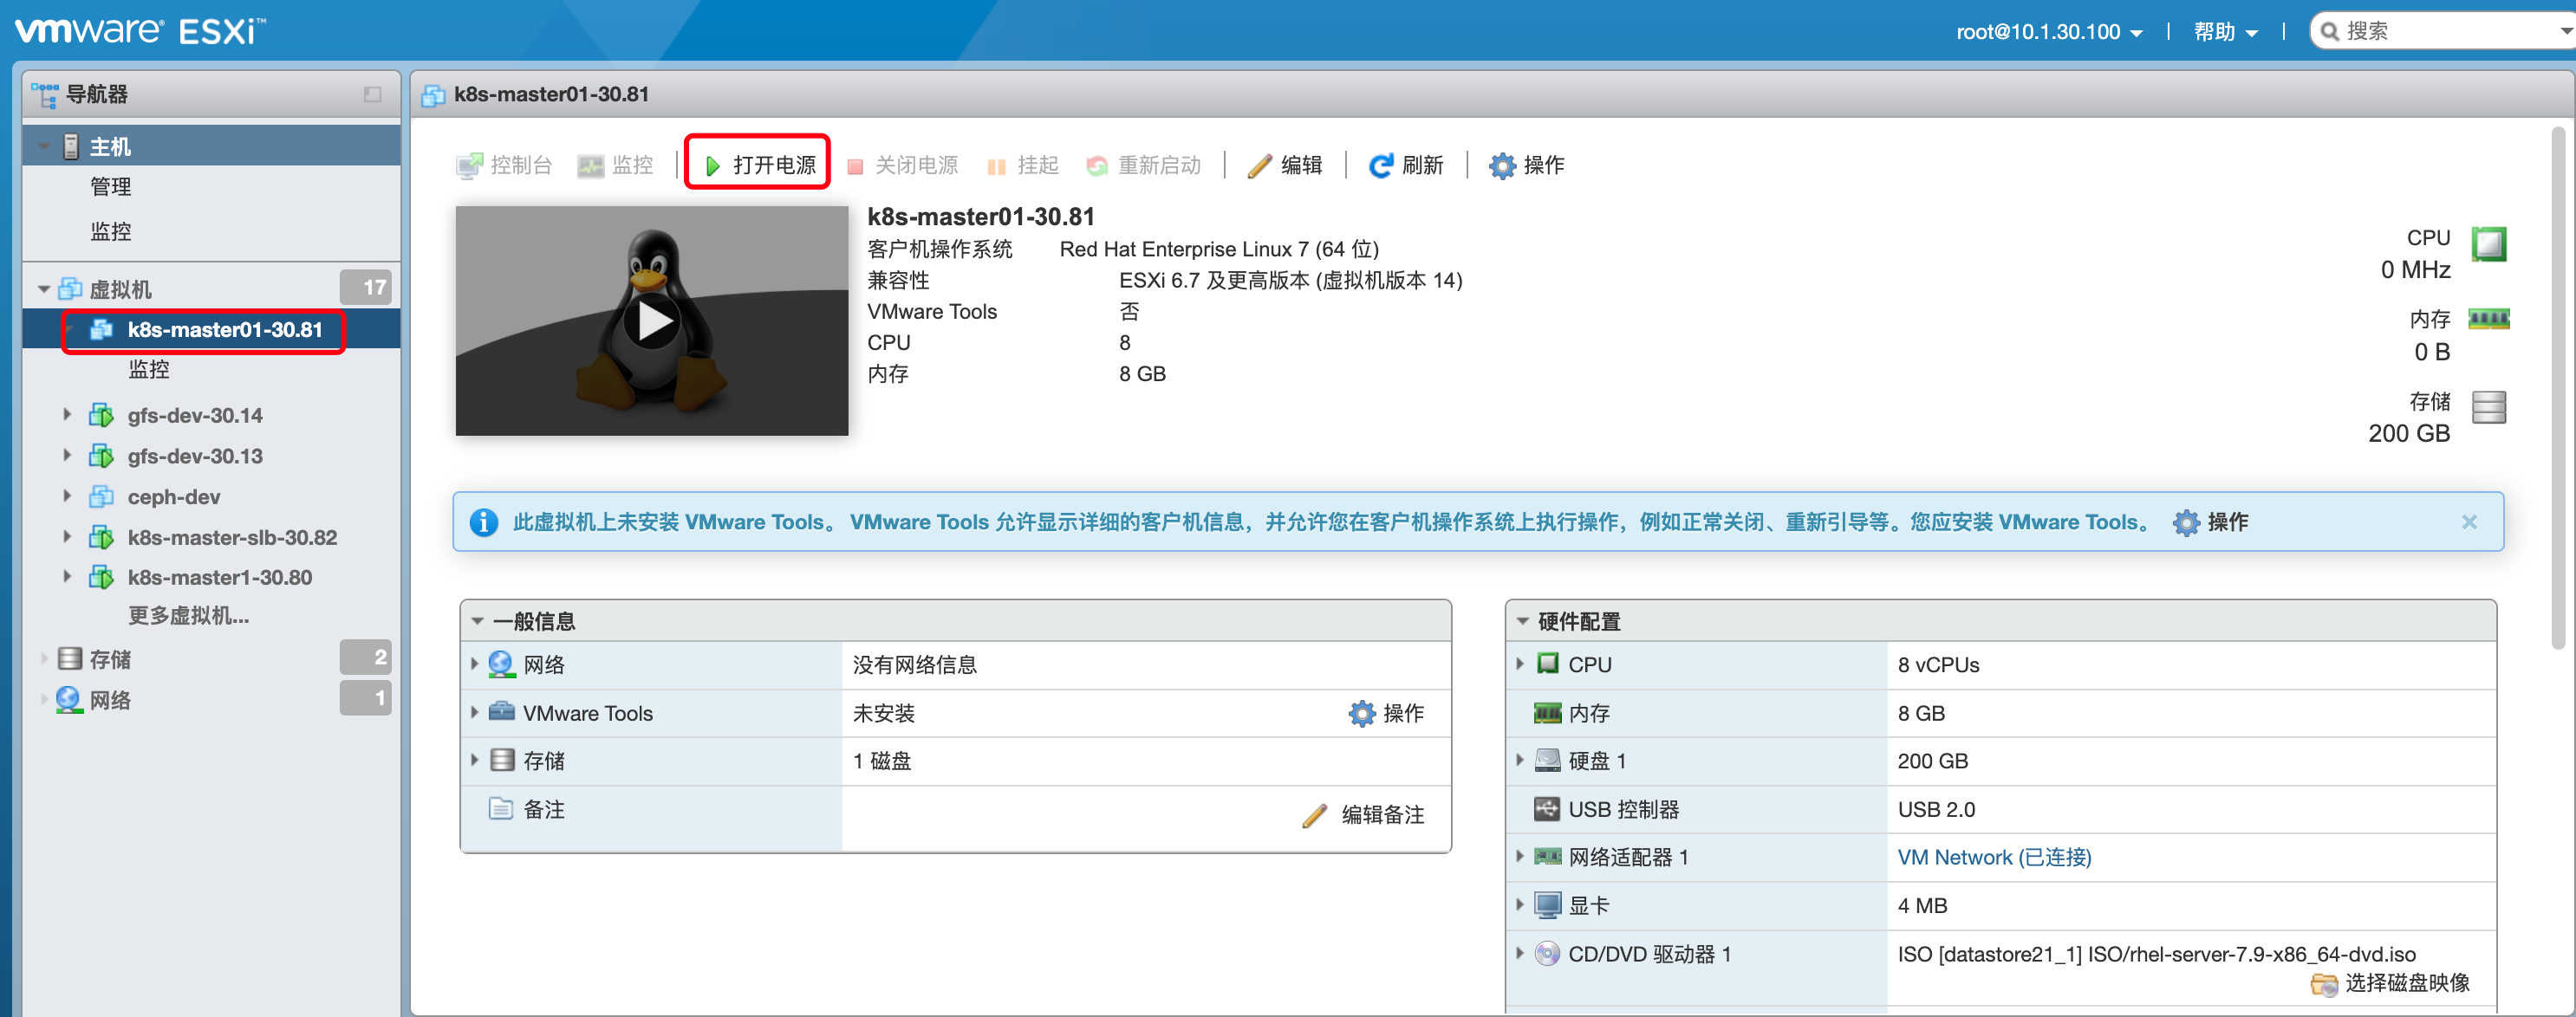Click the USB 控制器 icon

[x=1547, y=808]
